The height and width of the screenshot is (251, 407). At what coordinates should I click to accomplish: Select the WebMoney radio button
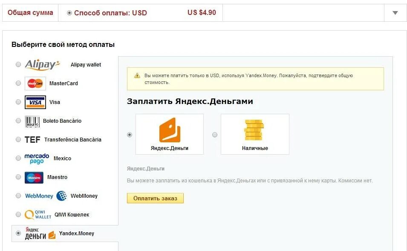tap(18, 196)
